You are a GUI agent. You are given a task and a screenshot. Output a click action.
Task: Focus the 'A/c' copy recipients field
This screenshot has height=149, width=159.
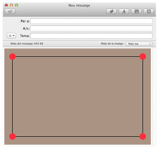(91, 28)
